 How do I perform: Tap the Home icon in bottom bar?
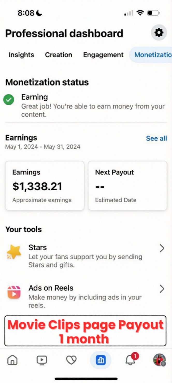[x=12, y=360]
